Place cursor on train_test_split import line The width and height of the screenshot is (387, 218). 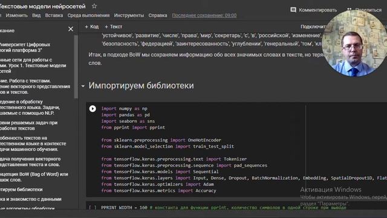(x=167, y=147)
